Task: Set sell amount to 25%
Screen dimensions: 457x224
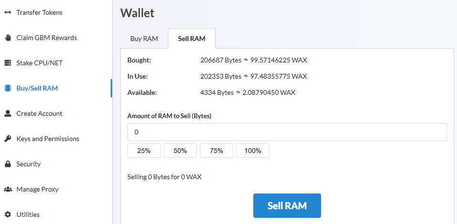Action: 144,151
